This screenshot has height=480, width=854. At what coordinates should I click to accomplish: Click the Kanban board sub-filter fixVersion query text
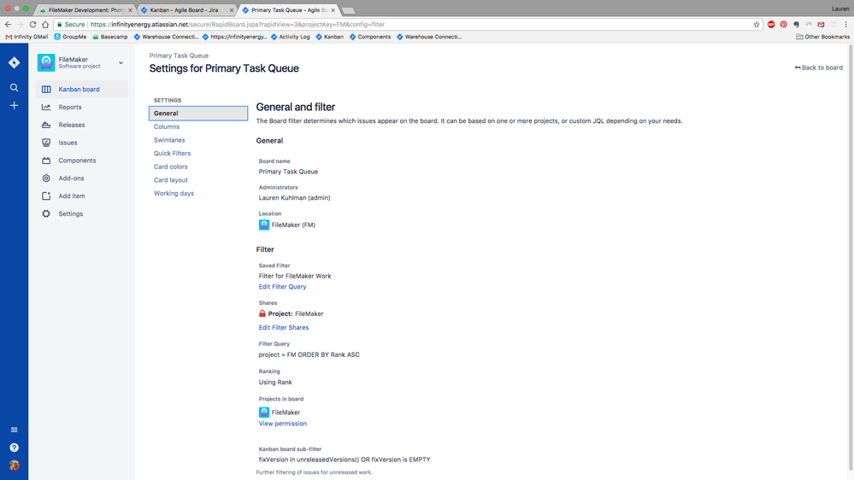pos(345,460)
